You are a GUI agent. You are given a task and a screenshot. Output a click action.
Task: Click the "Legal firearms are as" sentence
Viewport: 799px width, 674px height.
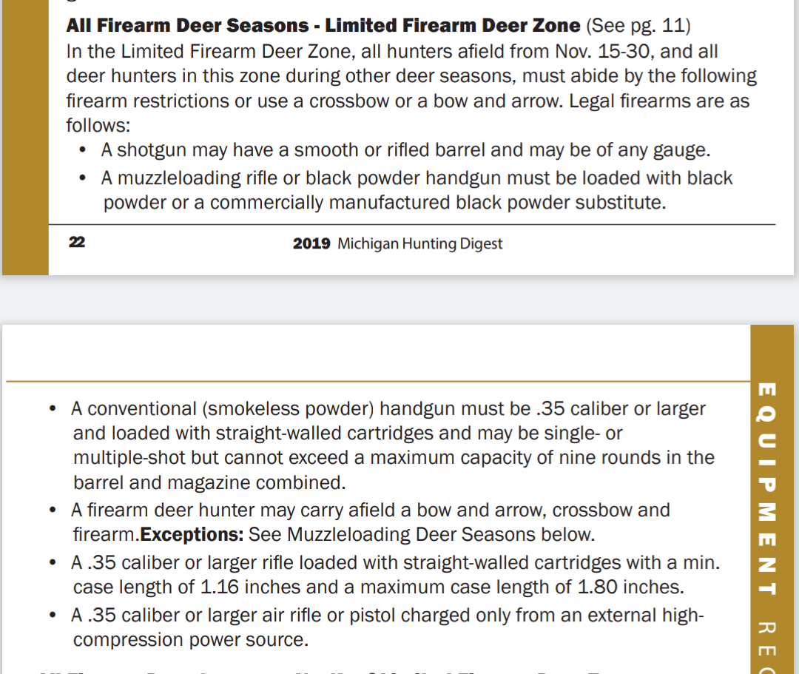(658, 101)
